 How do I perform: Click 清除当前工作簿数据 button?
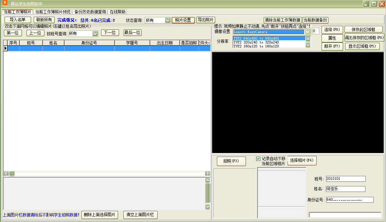pyautogui.click(x=283, y=20)
